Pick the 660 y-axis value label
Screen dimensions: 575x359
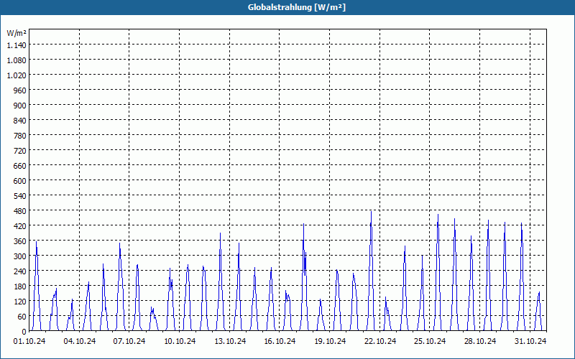coord(20,166)
